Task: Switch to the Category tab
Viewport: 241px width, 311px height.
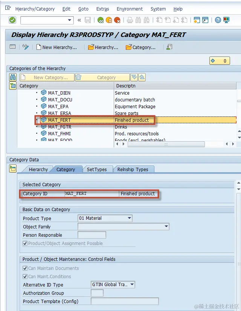Action: 66,170
